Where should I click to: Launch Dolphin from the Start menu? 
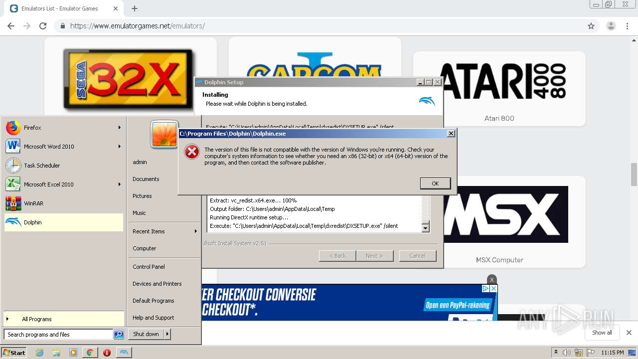(63, 222)
